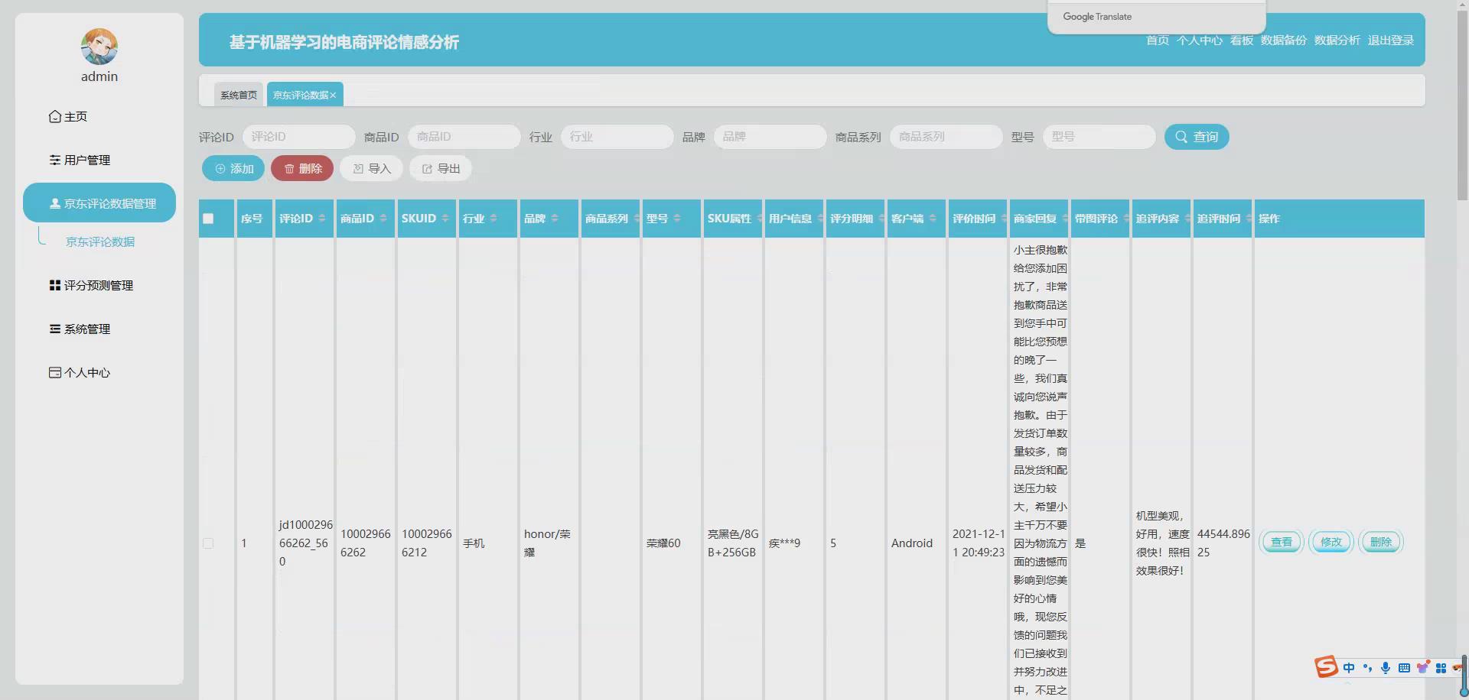The height and width of the screenshot is (700, 1469).
Task: Click the red 删除 batch delete button
Action: [302, 169]
